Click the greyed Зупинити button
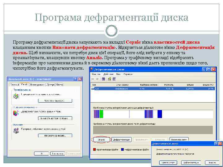Viewport: 223px width, 167px height. [x=160, y=139]
